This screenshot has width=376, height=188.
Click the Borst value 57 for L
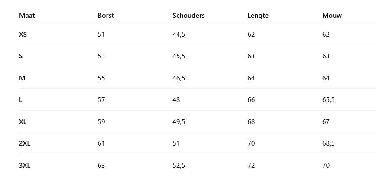[101, 100]
